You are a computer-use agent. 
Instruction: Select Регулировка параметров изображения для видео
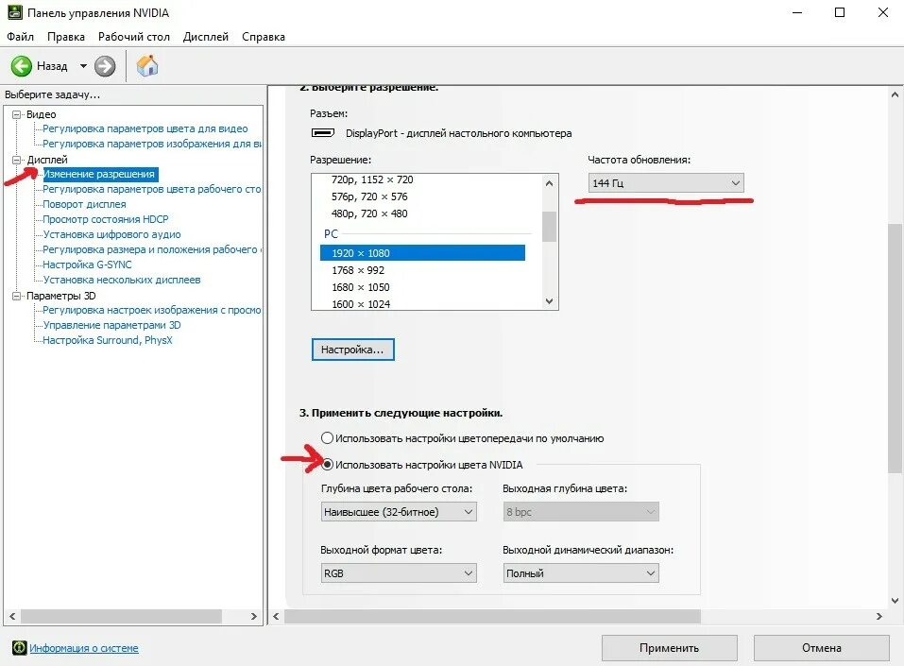tap(152, 144)
